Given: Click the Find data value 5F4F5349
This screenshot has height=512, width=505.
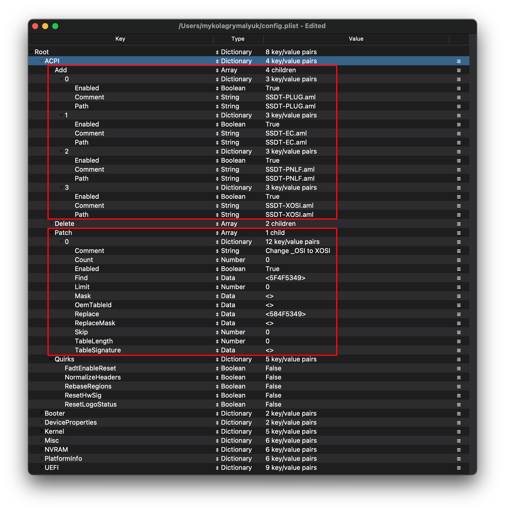Looking at the screenshot, I should (x=285, y=278).
